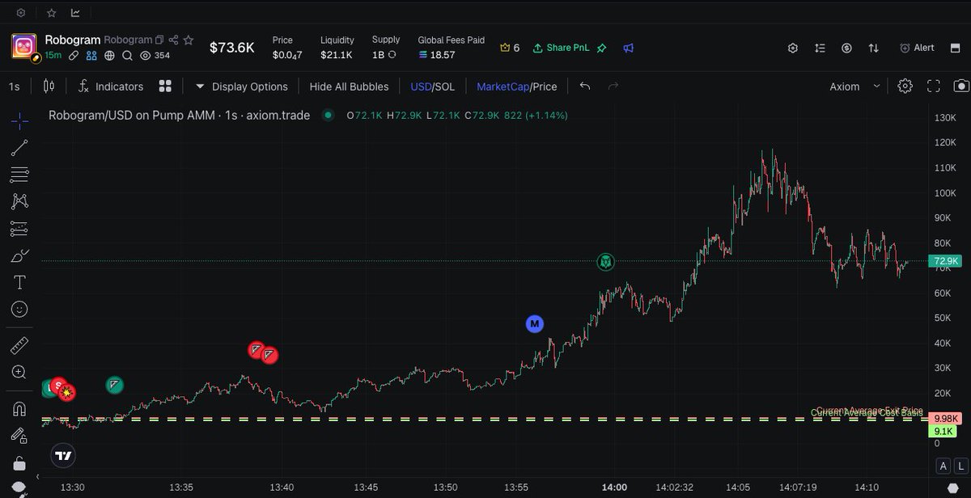Click the up-down swap arrows icon
The width and height of the screenshot is (971, 498).
873,48
